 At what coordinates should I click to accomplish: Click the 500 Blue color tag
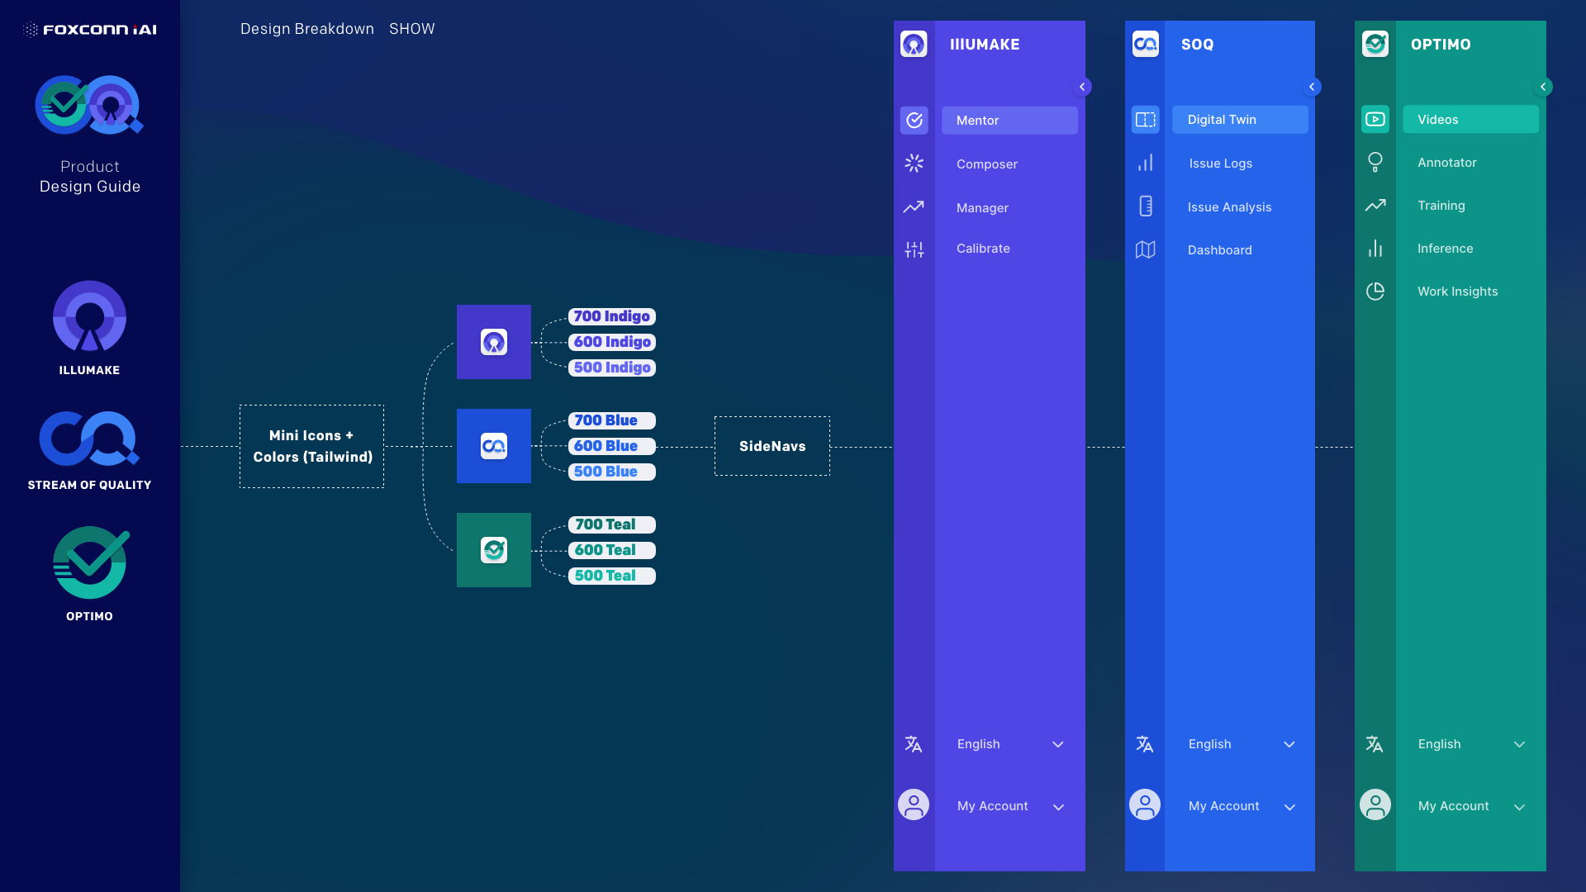tap(612, 472)
